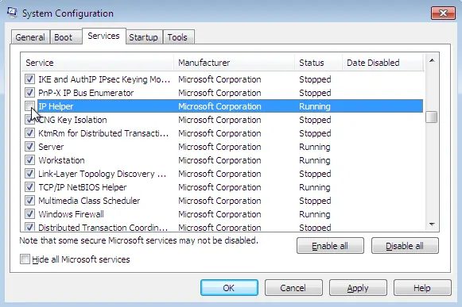Check Hide all Microsoft services
This screenshot has width=462, height=307.
click(x=25, y=259)
